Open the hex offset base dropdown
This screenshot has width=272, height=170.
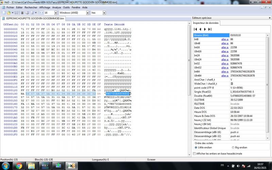[x=104, y=13]
